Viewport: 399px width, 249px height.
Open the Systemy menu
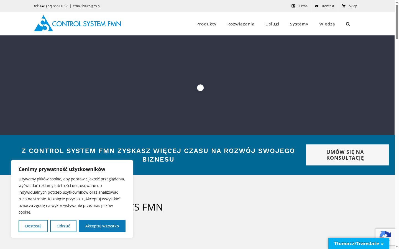click(x=299, y=24)
